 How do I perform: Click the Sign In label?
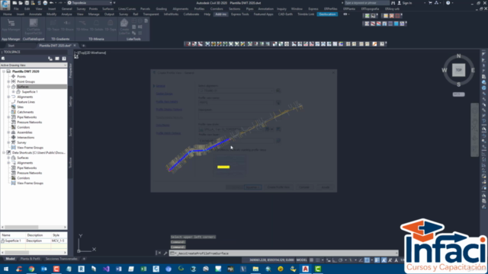pos(407,3)
